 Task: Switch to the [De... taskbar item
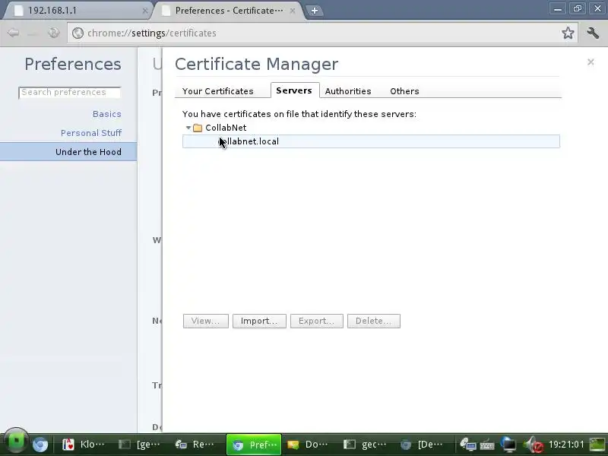tap(422, 445)
